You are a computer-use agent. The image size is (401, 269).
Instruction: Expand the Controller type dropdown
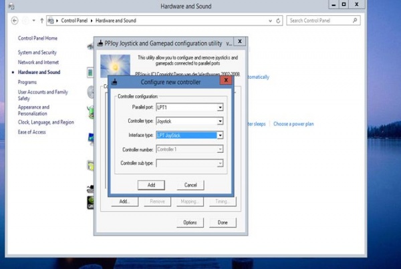[220, 121]
